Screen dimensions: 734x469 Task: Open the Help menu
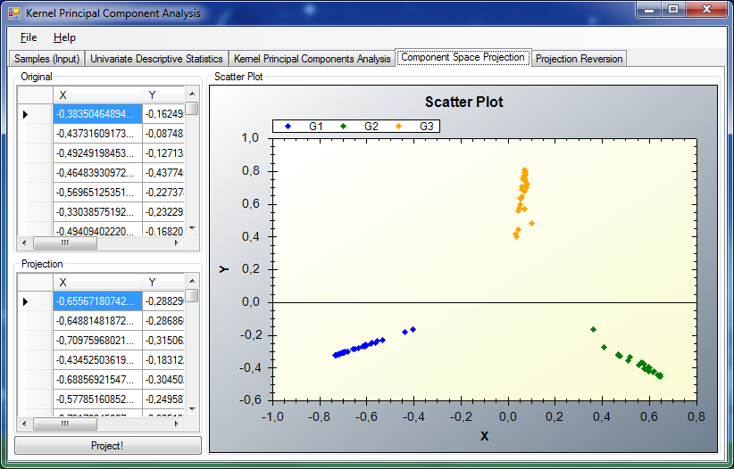tap(64, 37)
